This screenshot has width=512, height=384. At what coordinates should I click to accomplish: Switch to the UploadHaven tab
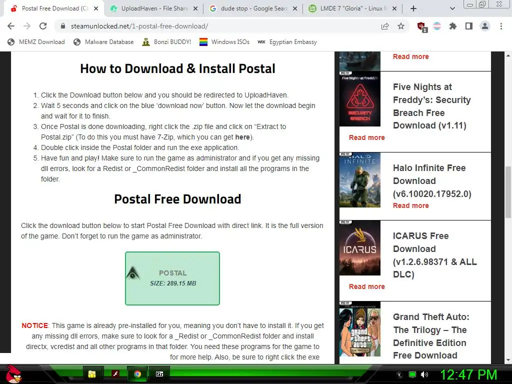coord(153,8)
